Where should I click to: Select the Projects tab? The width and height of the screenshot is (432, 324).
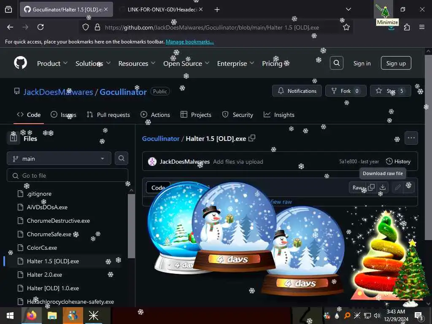pyautogui.click(x=196, y=115)
